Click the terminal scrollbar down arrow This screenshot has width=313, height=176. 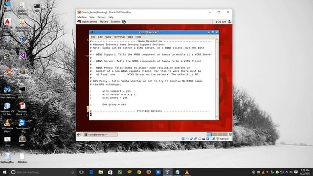click(217, 118)
